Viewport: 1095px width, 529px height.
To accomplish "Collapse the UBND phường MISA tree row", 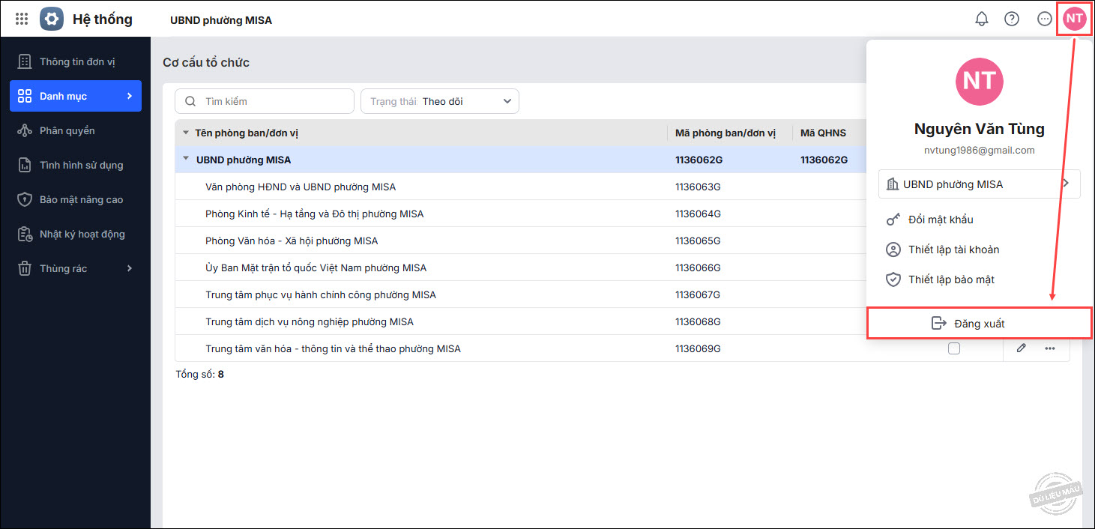I will [186, 159].
